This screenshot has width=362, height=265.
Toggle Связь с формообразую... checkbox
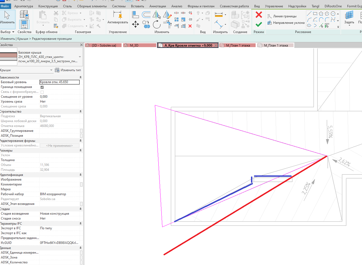(42, 92)
